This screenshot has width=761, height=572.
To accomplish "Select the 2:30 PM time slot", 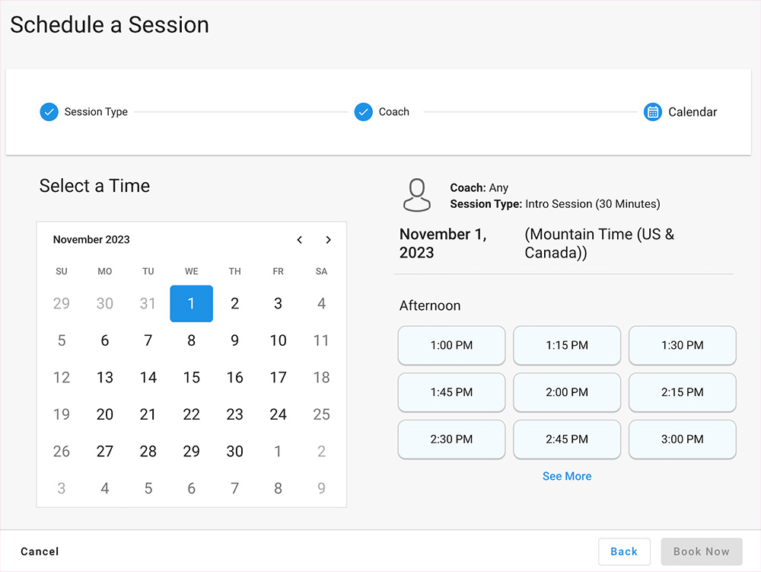I will [451, 439].
